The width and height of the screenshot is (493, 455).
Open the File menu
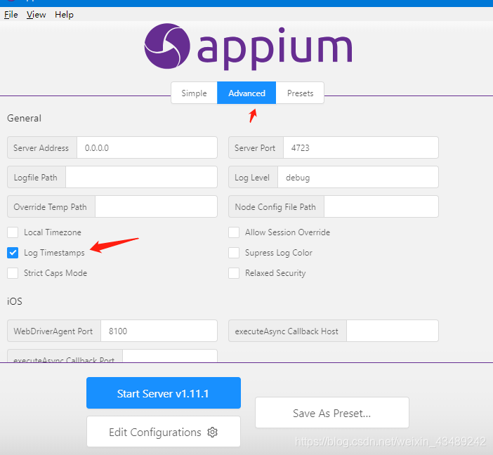pyautogui.click(x=11, y=15)
